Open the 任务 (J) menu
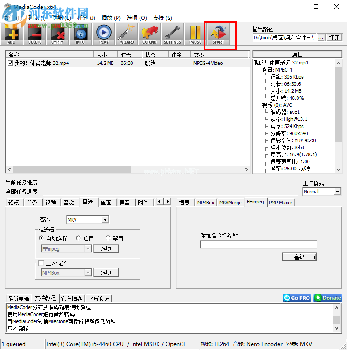The height and width of the screenshot is (350, 347). click(86, 18)
